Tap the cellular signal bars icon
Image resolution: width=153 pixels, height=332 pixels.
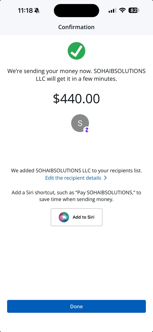click(x=112, y=10)
